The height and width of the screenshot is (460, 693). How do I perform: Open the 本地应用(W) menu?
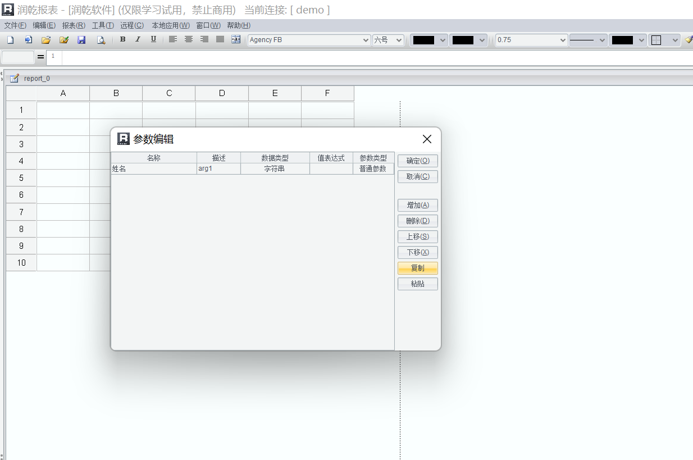tap(171, 25)
